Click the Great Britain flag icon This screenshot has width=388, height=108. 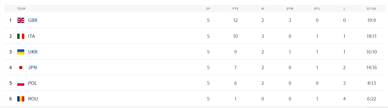21,20
